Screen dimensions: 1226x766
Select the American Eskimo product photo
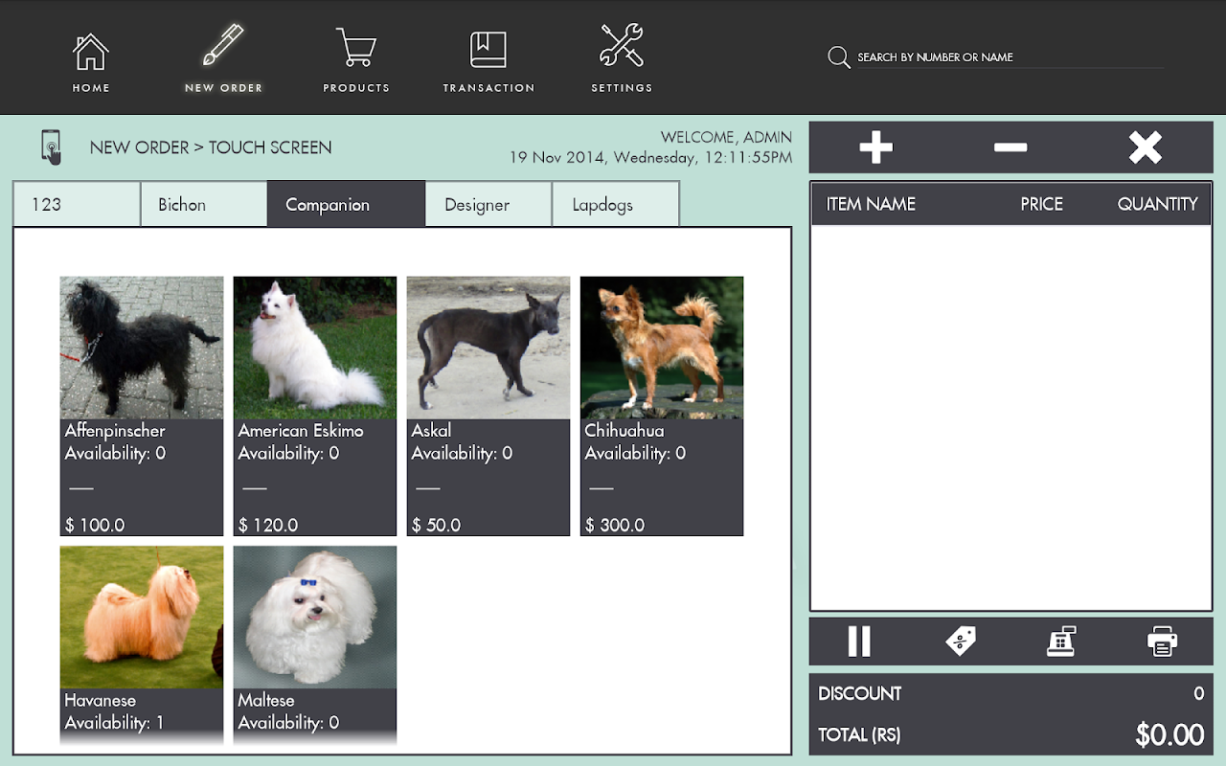315,348
